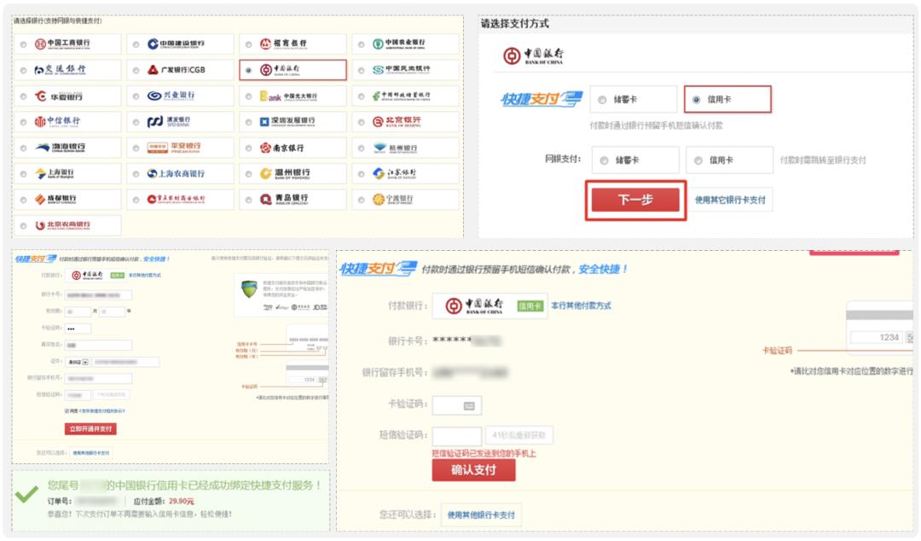
Task: Click the 浦发银行 SPD logo
Action: click(x=169, y=122)
